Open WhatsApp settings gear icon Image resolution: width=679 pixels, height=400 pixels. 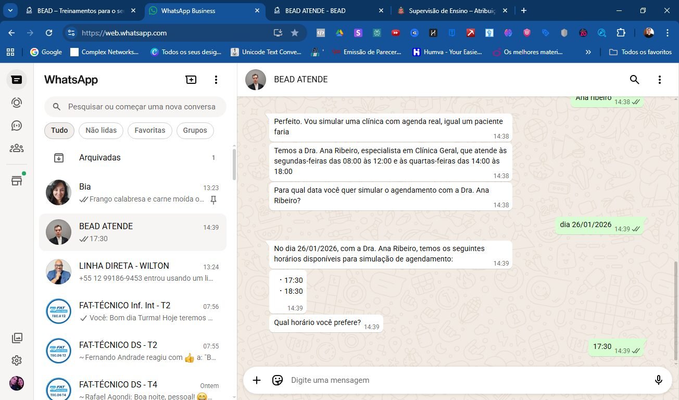pyautogui.click(x=17, y=360)
